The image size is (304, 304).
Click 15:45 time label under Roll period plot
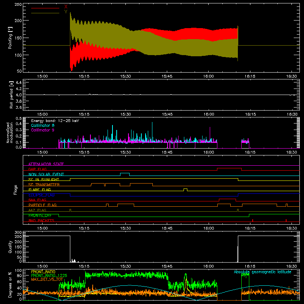[167, 114]
